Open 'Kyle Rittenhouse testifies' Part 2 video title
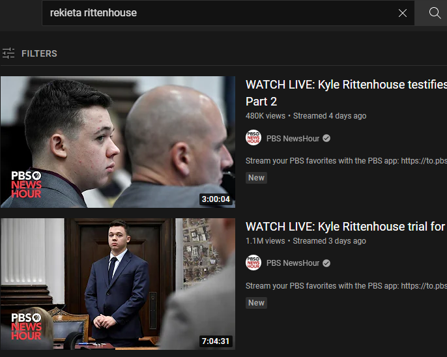Image resolution: width=447 pixels, height=357 pixels. 346,93
